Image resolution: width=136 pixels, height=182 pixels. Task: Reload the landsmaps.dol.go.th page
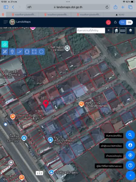tap(107, 7)
